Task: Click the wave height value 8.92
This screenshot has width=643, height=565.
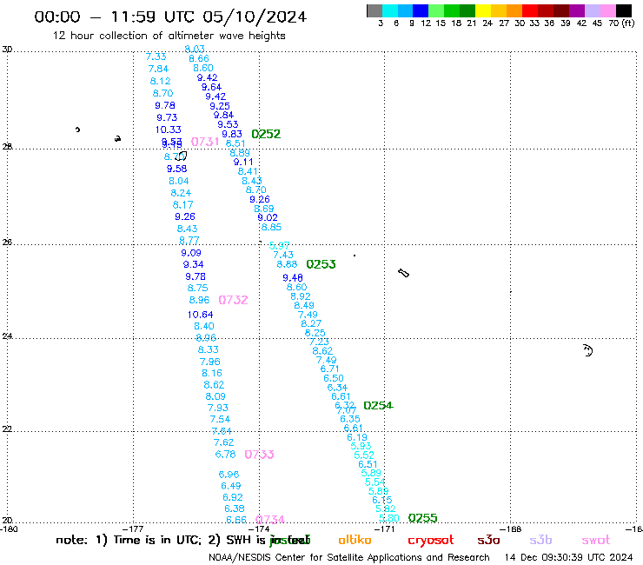Action: coord(301,296)
